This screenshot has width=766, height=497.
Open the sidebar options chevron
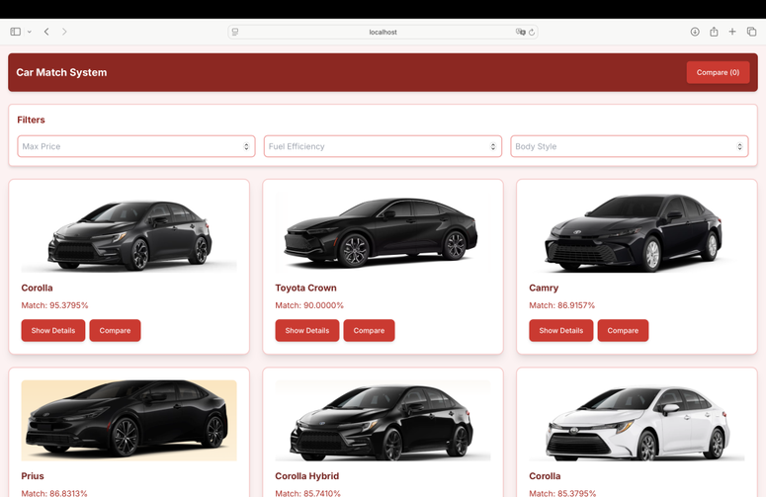coord(30,32)
